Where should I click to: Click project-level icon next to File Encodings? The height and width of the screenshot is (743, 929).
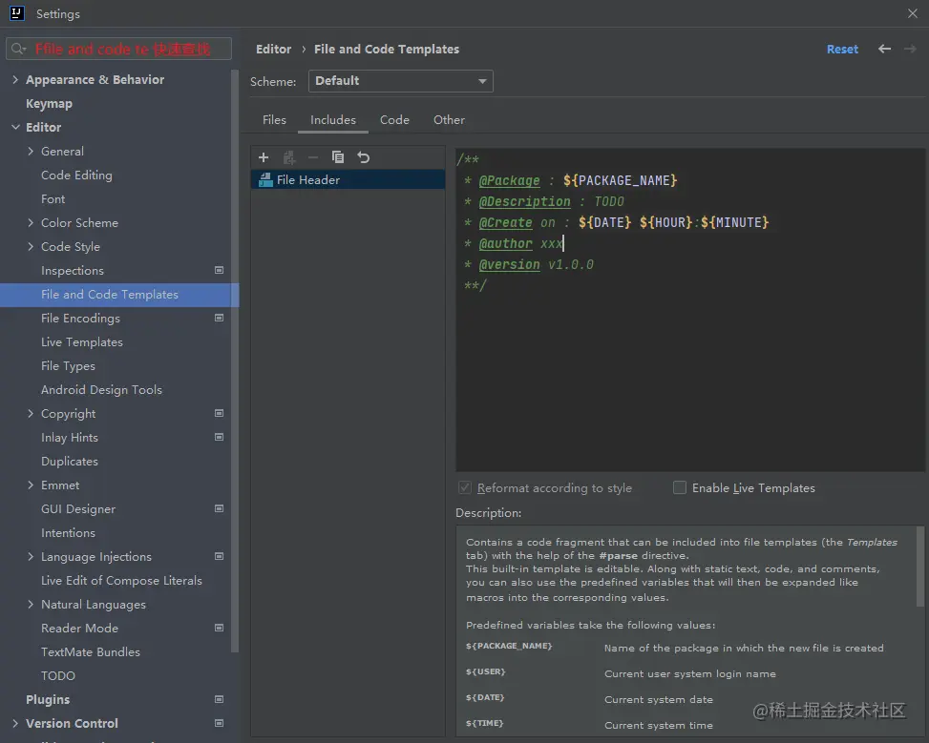220,318
